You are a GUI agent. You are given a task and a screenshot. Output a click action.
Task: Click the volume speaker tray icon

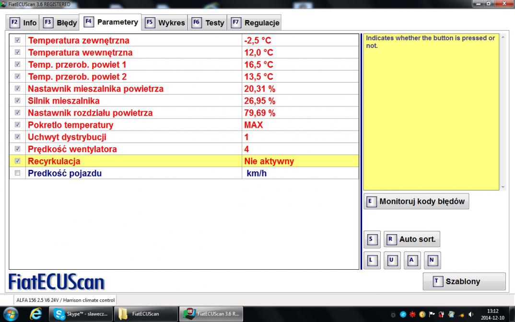(471, 314)
